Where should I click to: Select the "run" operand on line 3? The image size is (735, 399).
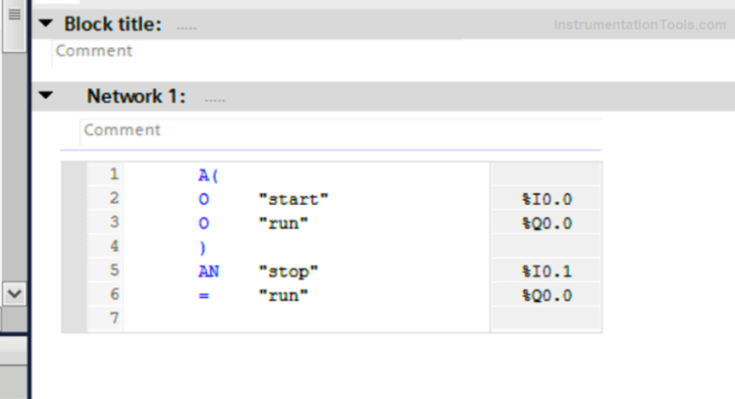(x=283, y=224)
